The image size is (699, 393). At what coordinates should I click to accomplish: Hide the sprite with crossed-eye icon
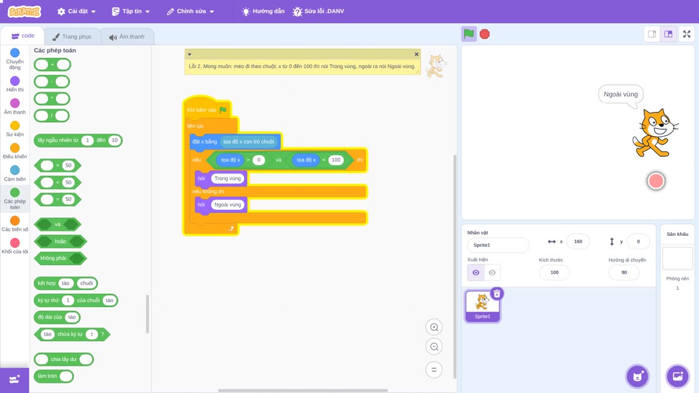(x=492, y=273)
